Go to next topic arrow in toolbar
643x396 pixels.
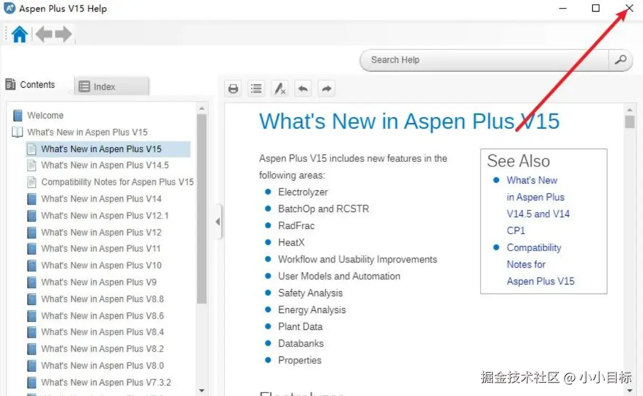pyautogui.click(x=326, y=89)
